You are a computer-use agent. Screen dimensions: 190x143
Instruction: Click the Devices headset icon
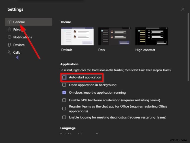click(x=9, y=45)
